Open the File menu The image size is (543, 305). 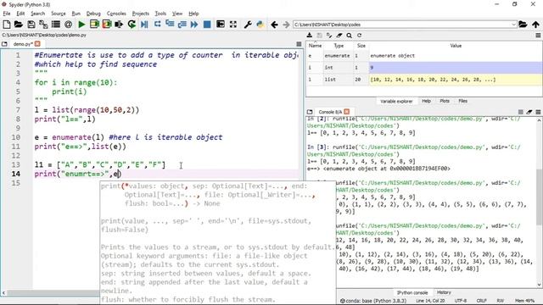(x=7, y=14)
